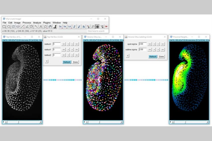
Task: Decrease spot sigma by one step
Action: pyautogui.click(x=154, y=44)
